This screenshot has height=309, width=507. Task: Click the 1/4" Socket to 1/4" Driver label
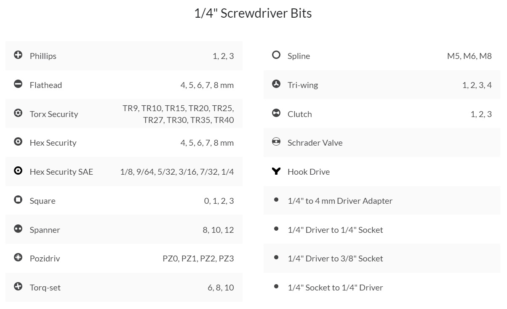coord(335,288)
